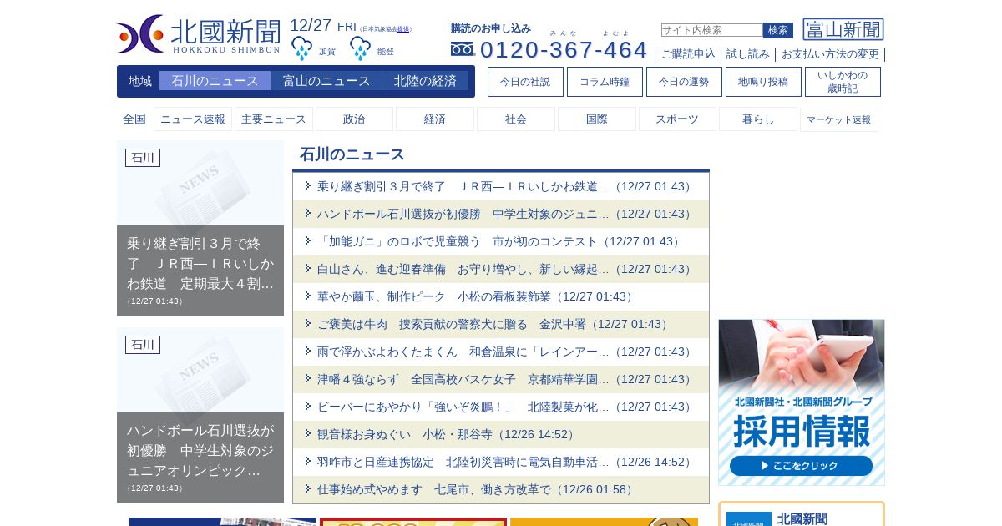Screen dimensions: 1002x526
Task: Click the 石川のニュース section heading
Action: click(x=352, y=154)
